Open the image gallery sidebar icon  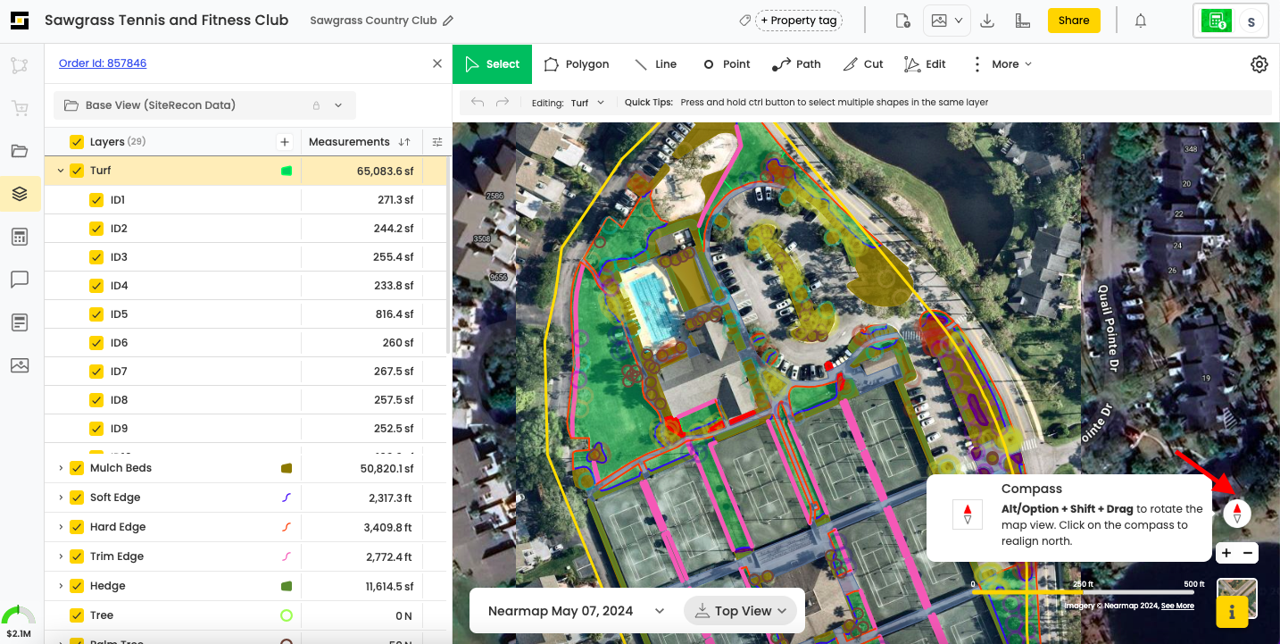20,365
